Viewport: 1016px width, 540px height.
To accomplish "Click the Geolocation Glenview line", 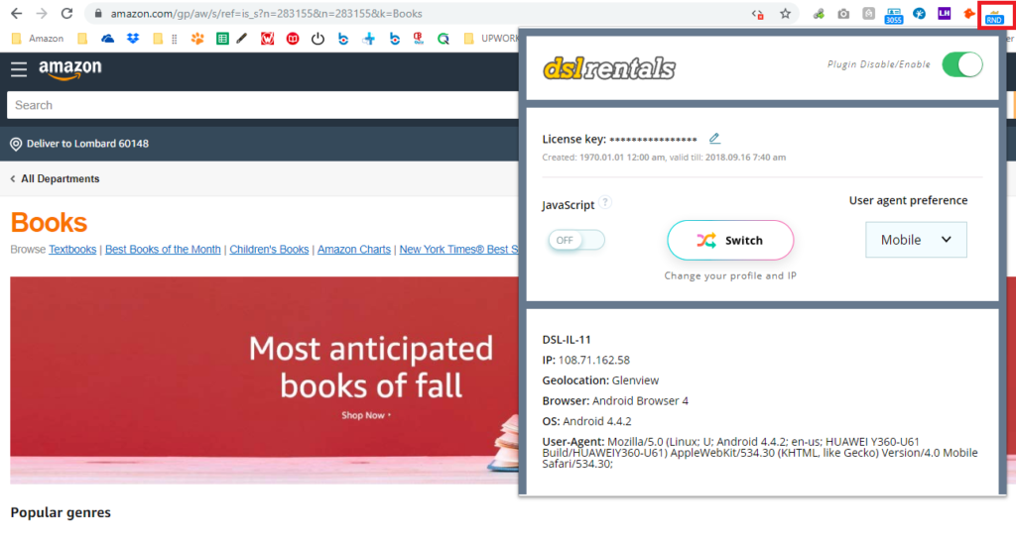I will tap(600, 380).
